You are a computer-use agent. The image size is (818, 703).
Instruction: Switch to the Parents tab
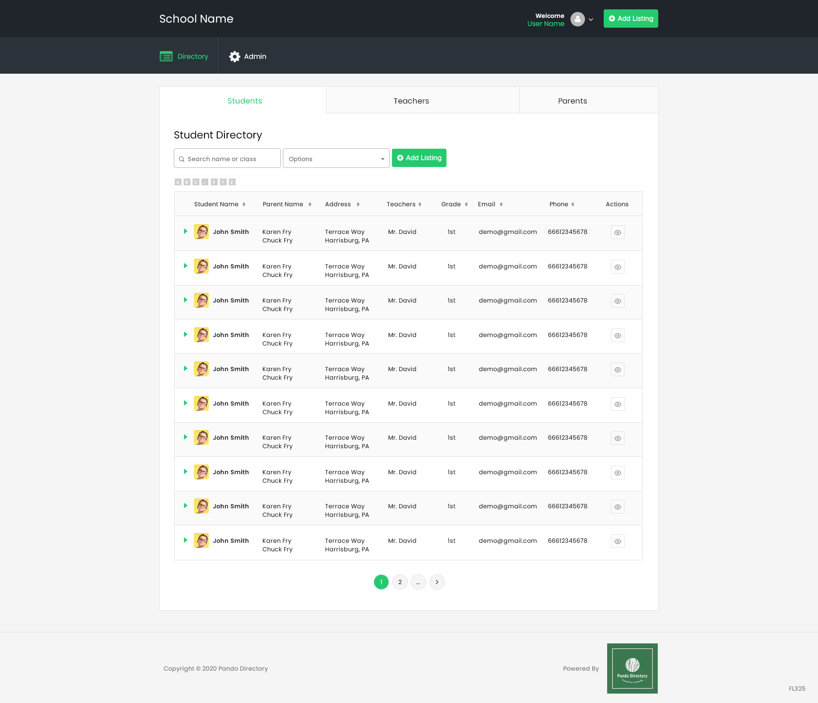click(x=572, y=101)
